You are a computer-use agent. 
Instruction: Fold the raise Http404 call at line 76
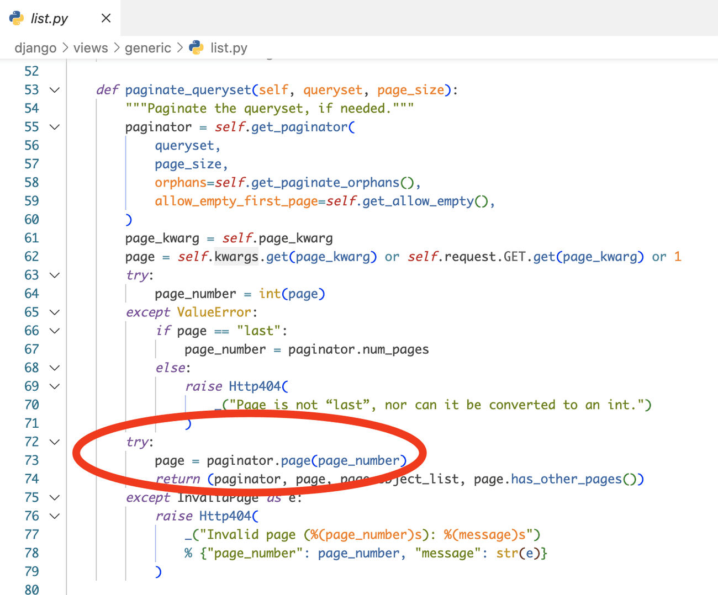click(x=55, y=516)
